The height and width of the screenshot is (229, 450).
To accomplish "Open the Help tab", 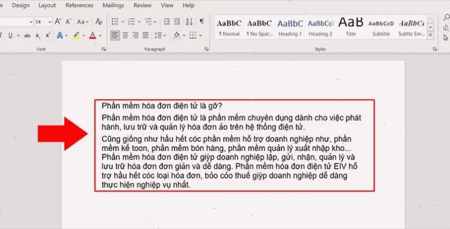I will pos(188,5).
